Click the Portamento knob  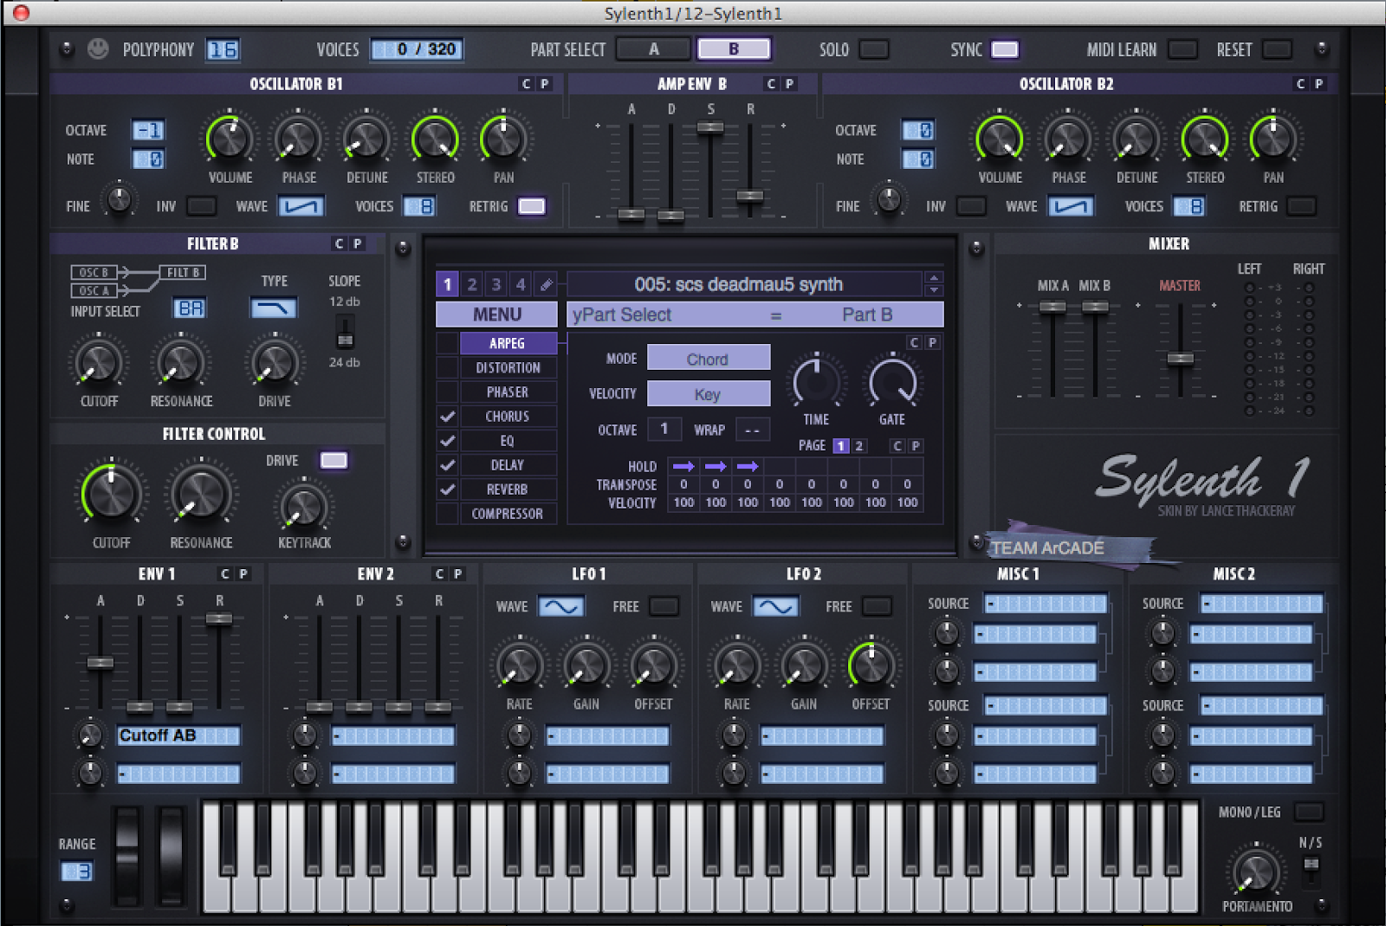(x=1256, y=871)
